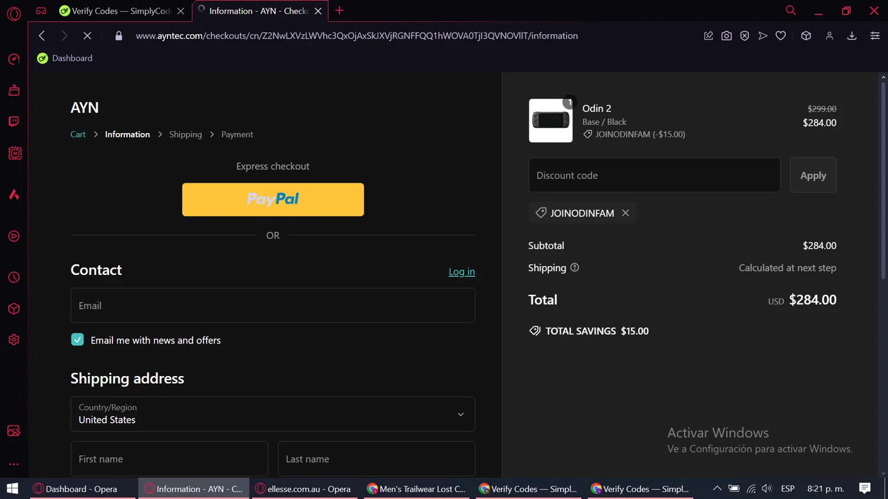Open the image gallery sidebar icon
The image size is (888, 499).
14,430
